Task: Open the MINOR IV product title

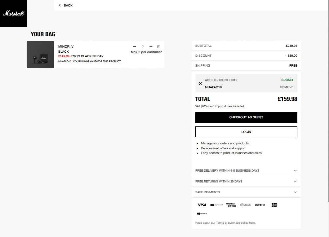Action: click(66, 46)
